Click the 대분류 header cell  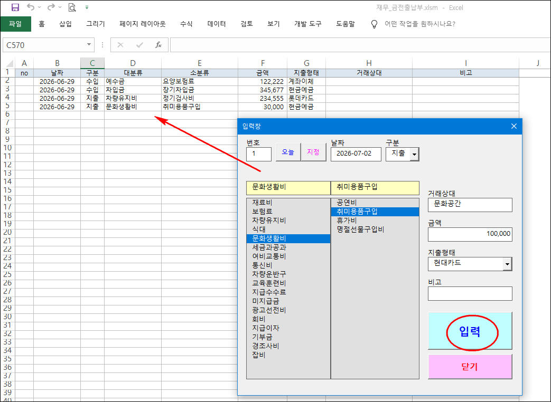[133, 73]
